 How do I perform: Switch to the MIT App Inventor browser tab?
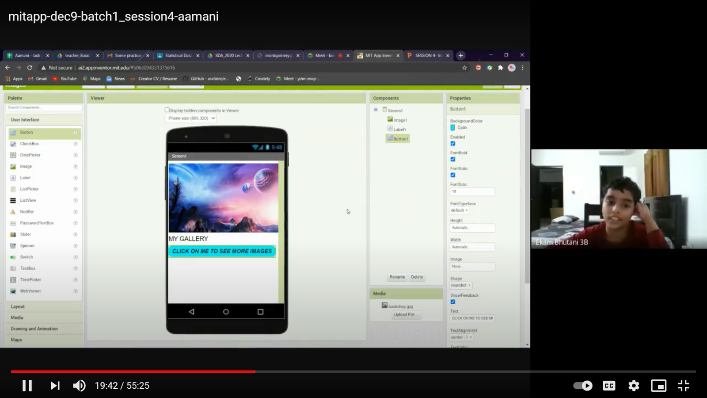pyautogui.click(x=378, y=55)
